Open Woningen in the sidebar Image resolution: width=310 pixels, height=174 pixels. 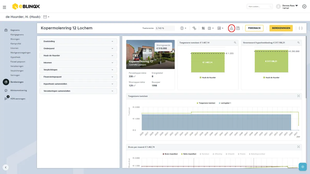[x=15, y=39]
